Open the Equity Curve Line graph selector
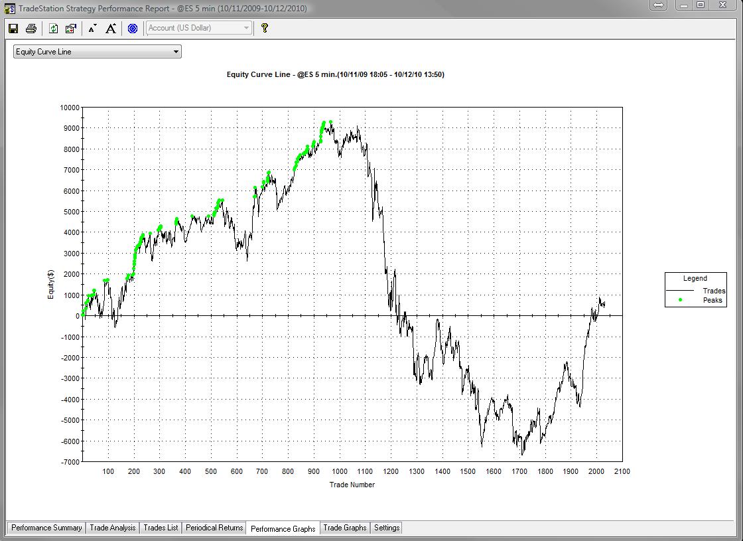The image size is (743, 541). tap(97, 52)
